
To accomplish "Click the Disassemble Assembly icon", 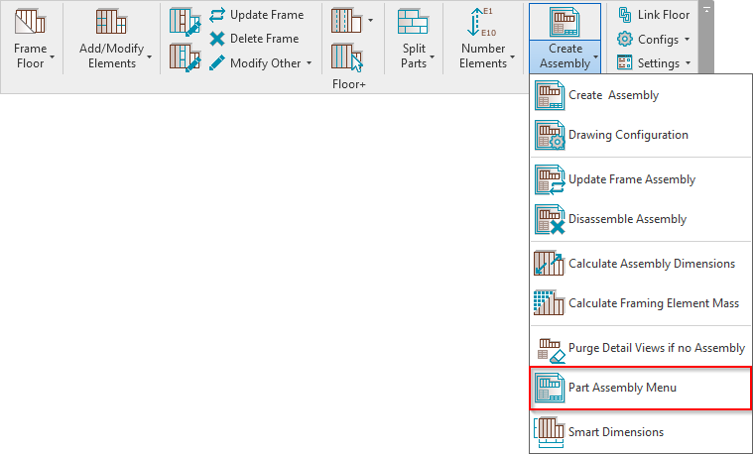I will pos(549,219).
